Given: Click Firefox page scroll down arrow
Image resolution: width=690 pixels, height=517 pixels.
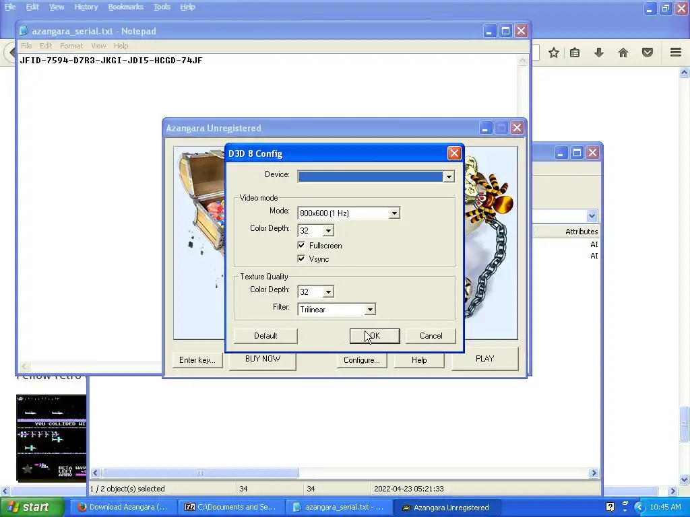Looking at the screenshot, I should pos(684,479).
